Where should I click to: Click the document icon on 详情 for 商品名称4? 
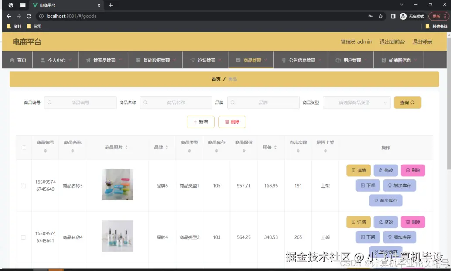click(x=353, y=222)
